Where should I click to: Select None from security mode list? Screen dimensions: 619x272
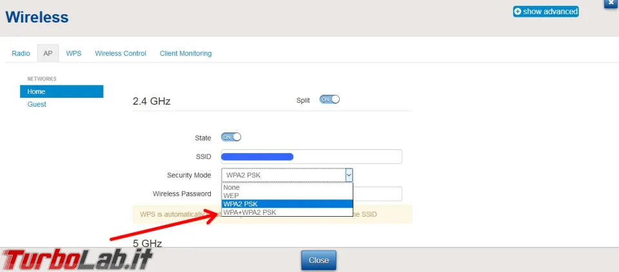coord(287,187)
